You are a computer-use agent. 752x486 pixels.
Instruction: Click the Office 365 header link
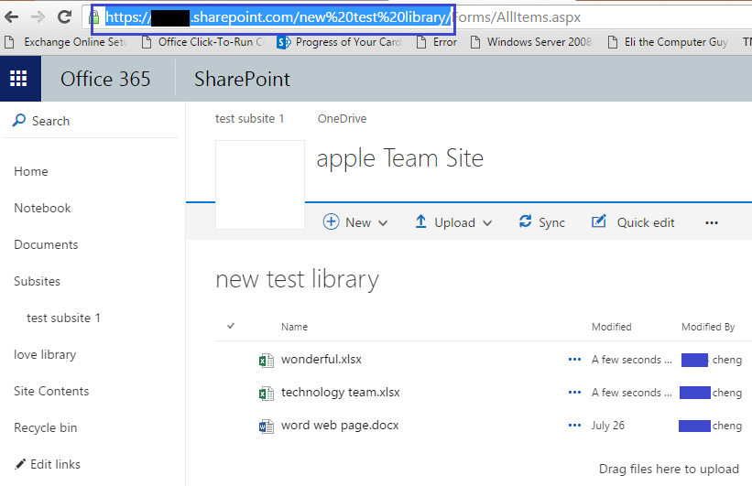point(105,79)
